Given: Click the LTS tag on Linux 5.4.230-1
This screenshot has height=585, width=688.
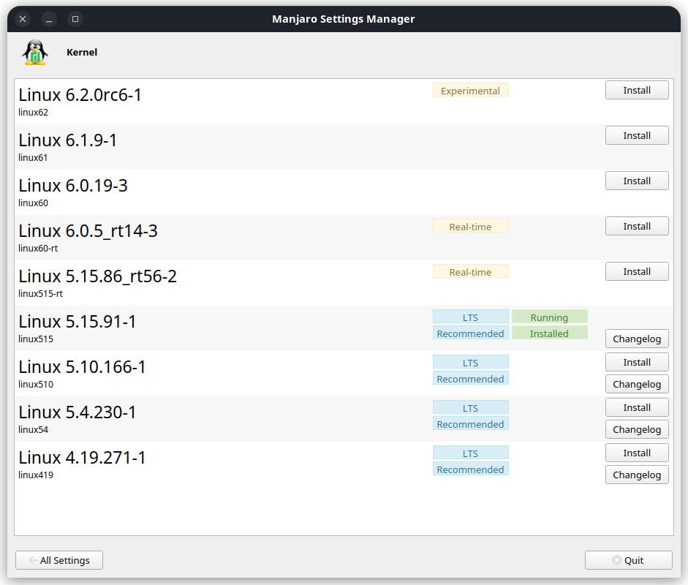Looking at the screenshot, I should pos(470,408).
